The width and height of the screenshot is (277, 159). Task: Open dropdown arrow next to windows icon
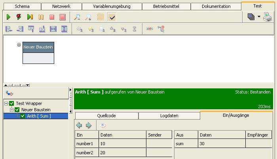[x=259, y=17]
